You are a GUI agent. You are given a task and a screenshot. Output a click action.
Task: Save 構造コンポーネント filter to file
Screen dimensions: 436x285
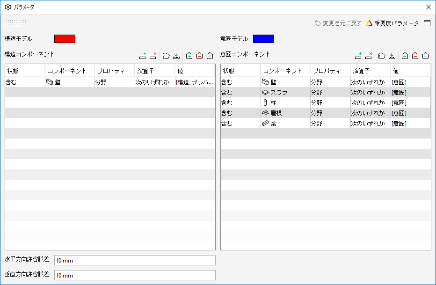pyautogui.click(x=176, y=56)
